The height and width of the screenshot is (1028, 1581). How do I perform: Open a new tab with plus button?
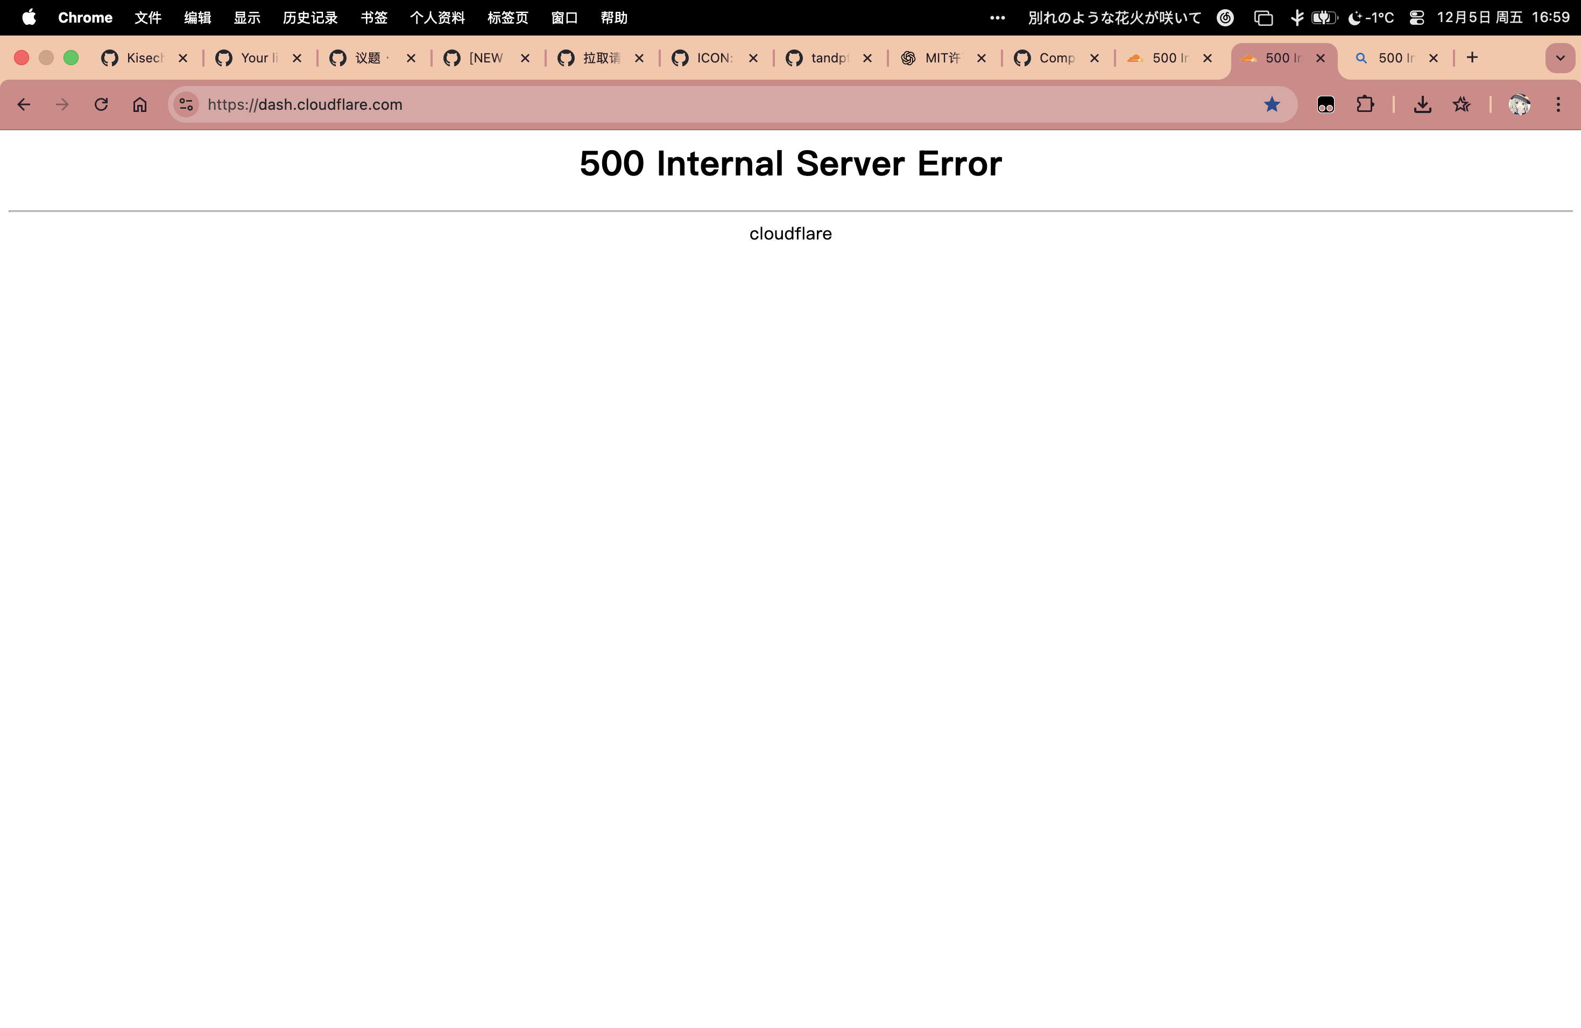coord(1472,58)
